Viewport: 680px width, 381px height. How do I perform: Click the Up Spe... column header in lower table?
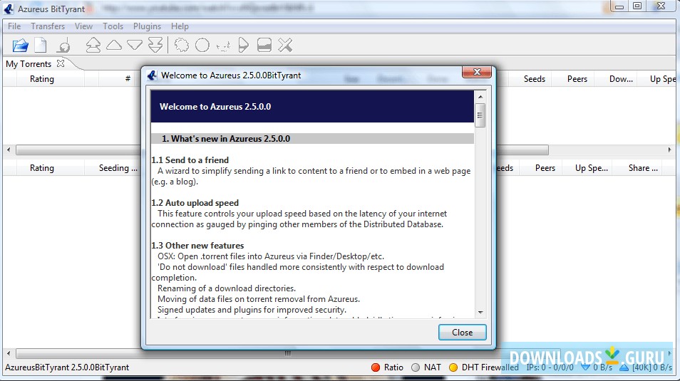tap(592, 168)
